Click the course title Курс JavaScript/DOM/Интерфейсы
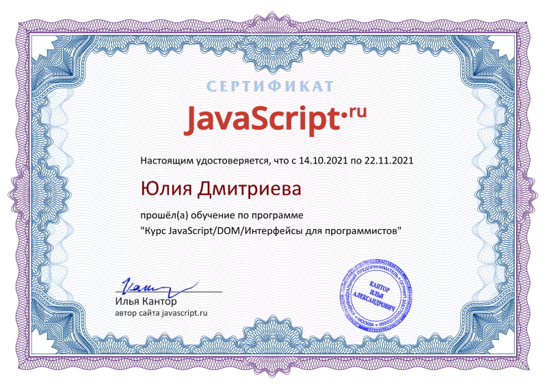Image resolution: width=547 pixels, height=387 pixels. [271, 231]
